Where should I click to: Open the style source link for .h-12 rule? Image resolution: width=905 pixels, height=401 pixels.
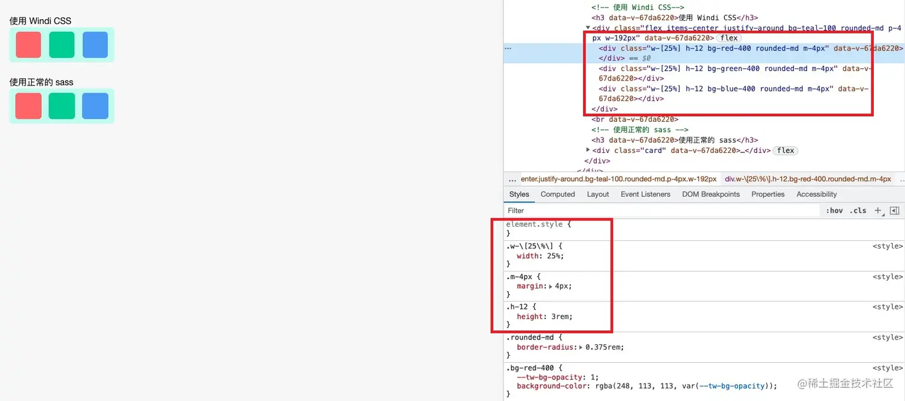[x=888, y=307]
